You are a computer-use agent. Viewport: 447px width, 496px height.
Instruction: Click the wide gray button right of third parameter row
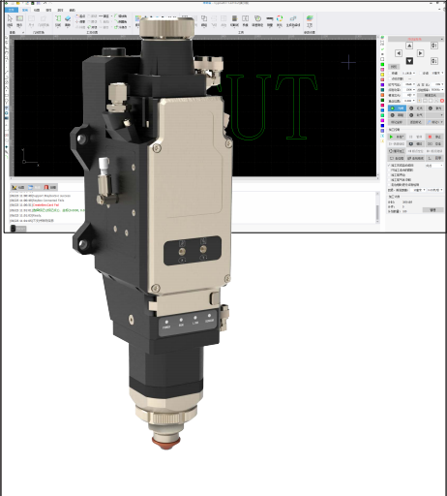[431, 95]
